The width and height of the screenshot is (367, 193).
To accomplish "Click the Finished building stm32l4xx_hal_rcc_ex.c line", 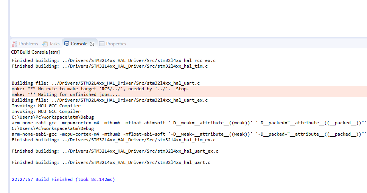I will 114,60.
